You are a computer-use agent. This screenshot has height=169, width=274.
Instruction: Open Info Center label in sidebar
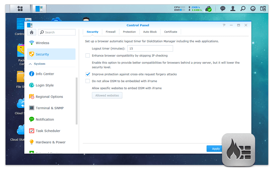point(45,74)
